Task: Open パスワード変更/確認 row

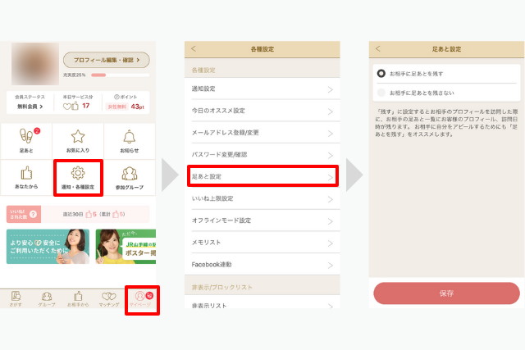Action: [262, 155]
